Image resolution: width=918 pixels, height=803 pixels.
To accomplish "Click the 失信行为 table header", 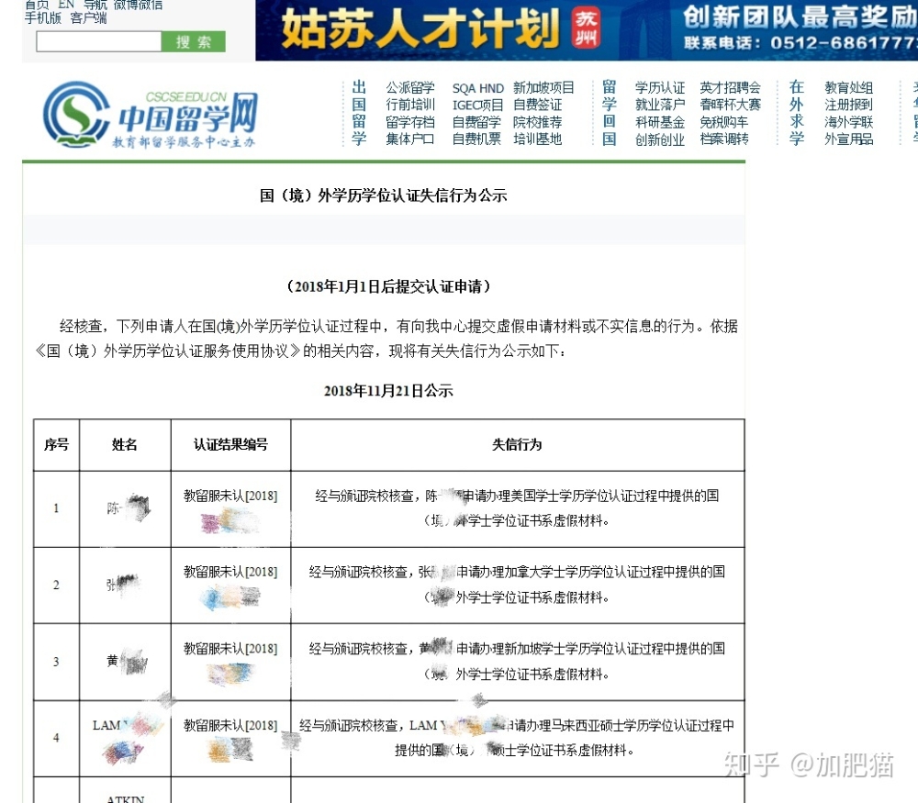I will coord(517,445).
